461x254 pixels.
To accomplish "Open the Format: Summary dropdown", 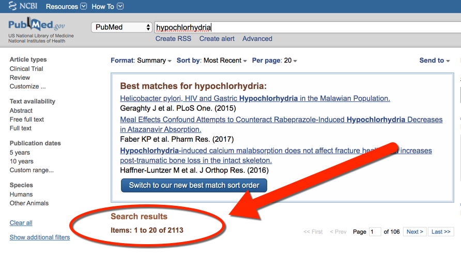I will (x=141, y=61).
